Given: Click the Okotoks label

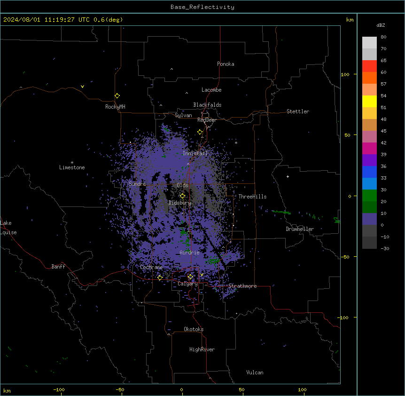Looking at the screenshot, I should 194,329.
